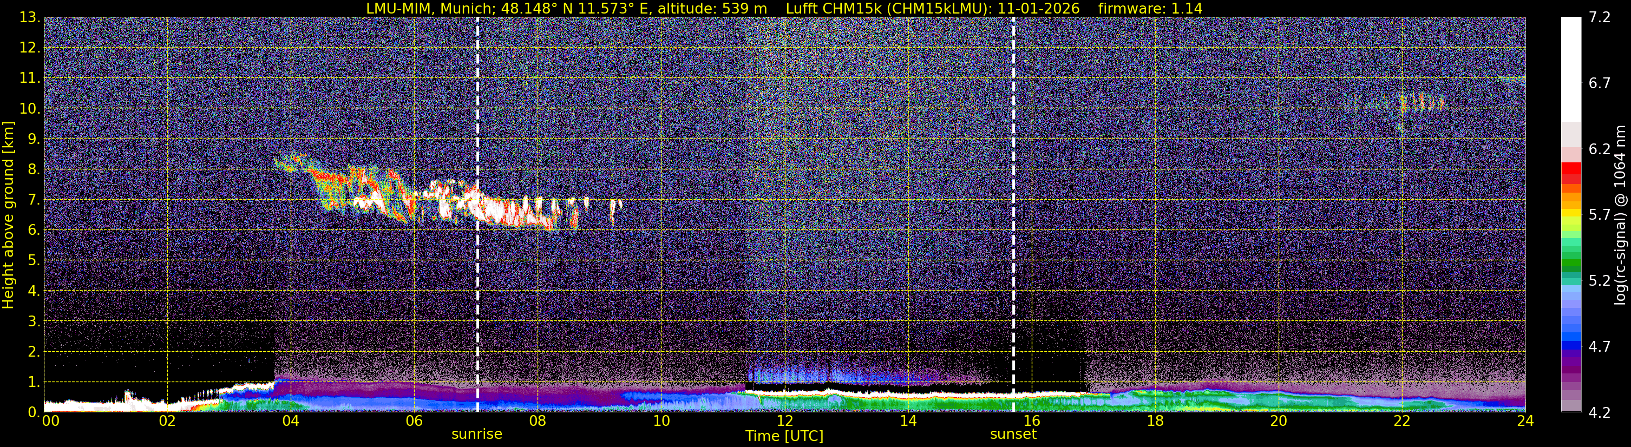Click the colorbar tick value '4.2'

[1600, 413]
